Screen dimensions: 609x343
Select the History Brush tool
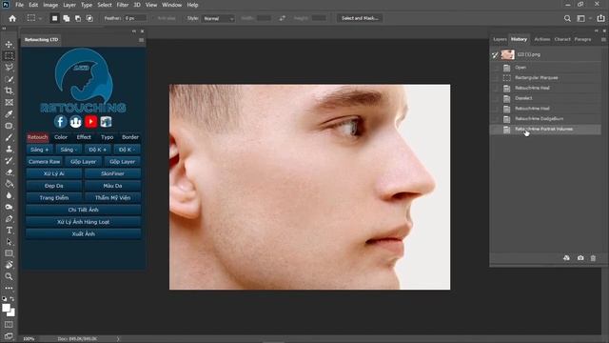click(x=9, y=161)
